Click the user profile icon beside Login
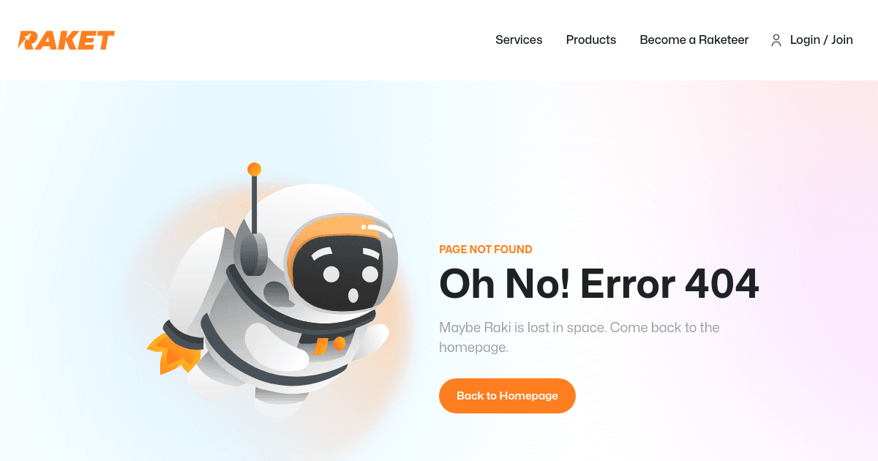 point(776,40)
